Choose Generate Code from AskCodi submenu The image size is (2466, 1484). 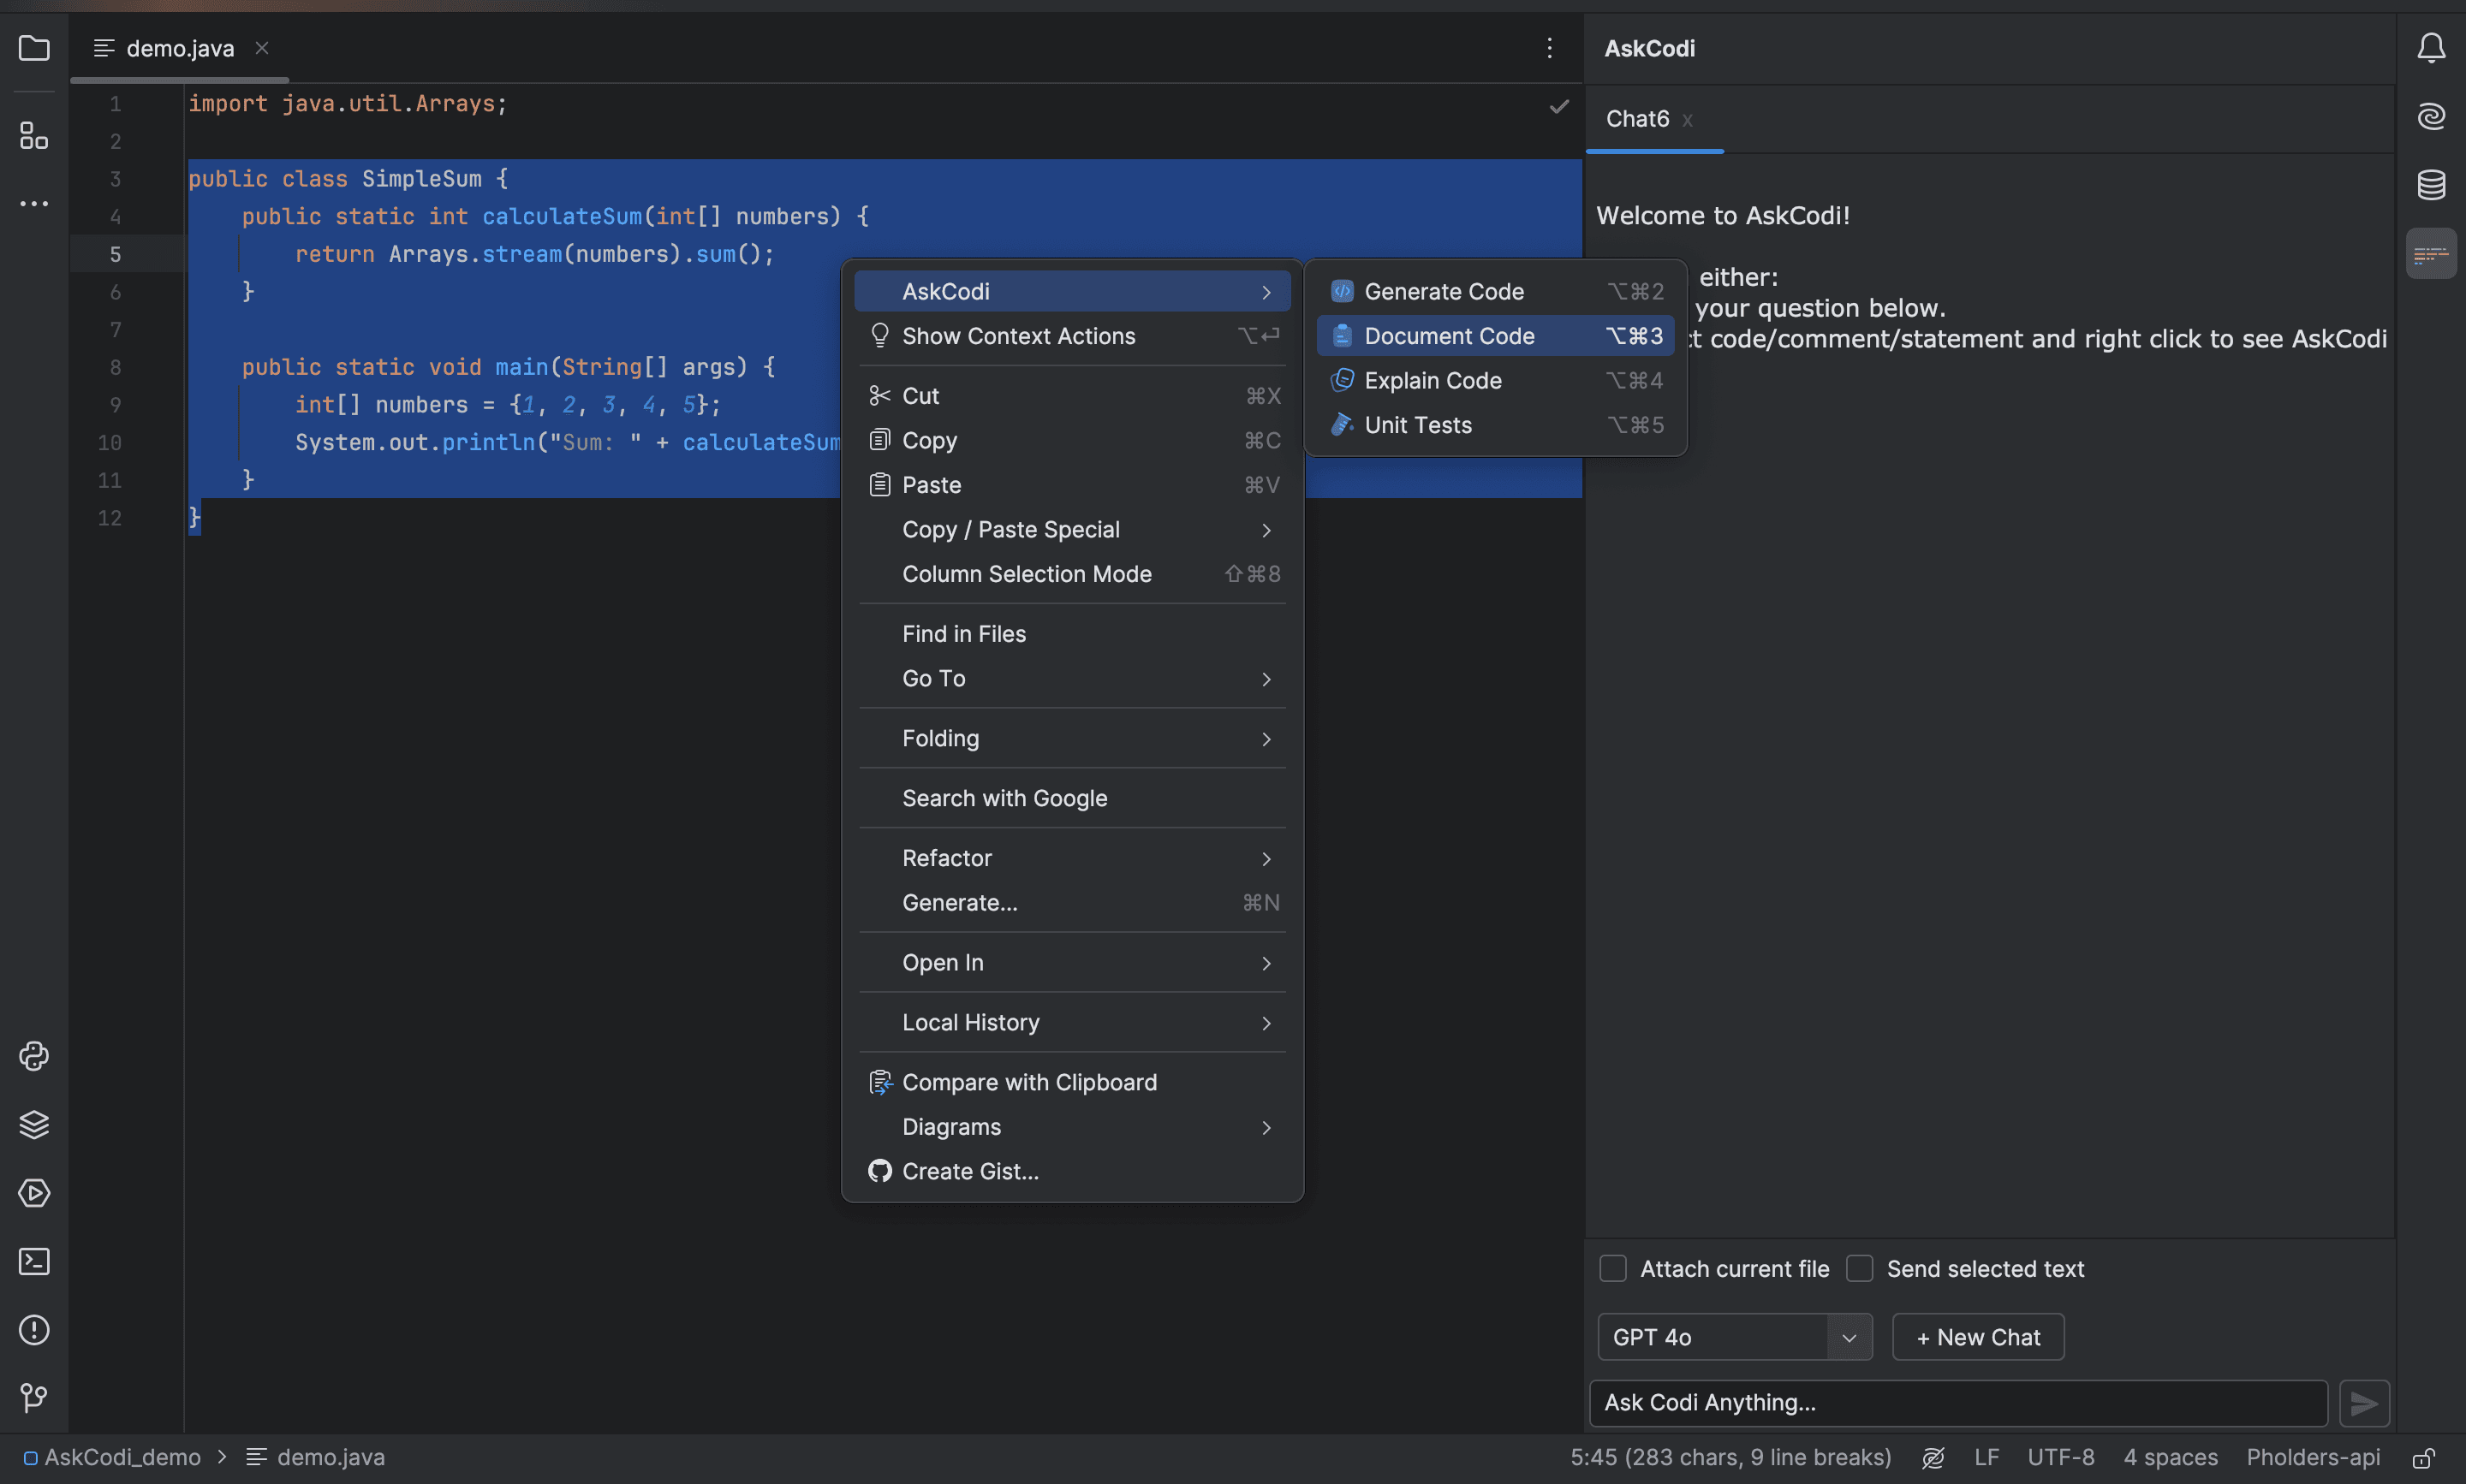[1496, 291]
